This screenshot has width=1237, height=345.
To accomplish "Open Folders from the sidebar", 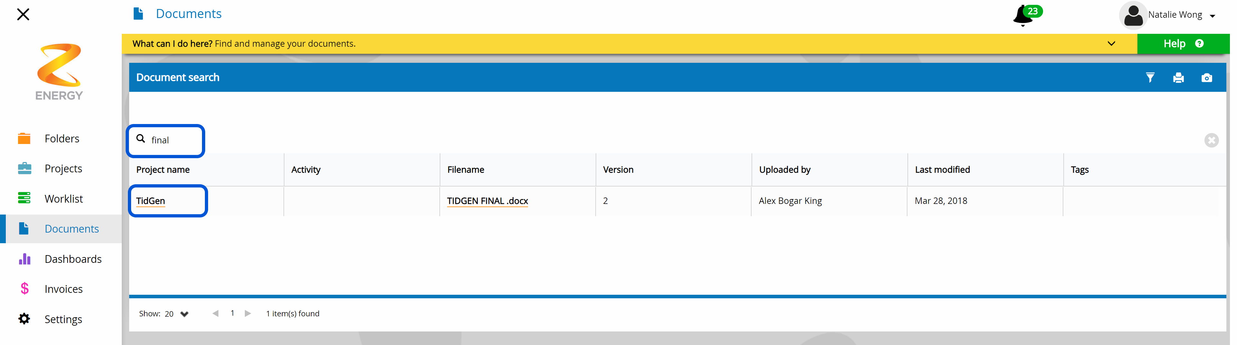I will (62, 139).
